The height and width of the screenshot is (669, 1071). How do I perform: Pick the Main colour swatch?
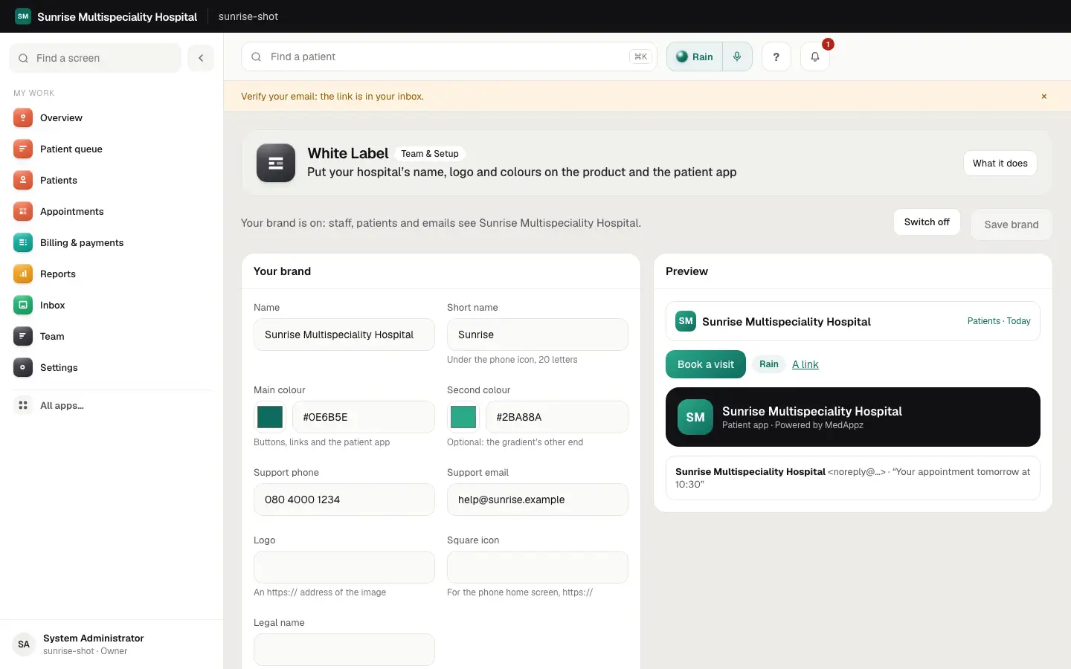[270, 417]
